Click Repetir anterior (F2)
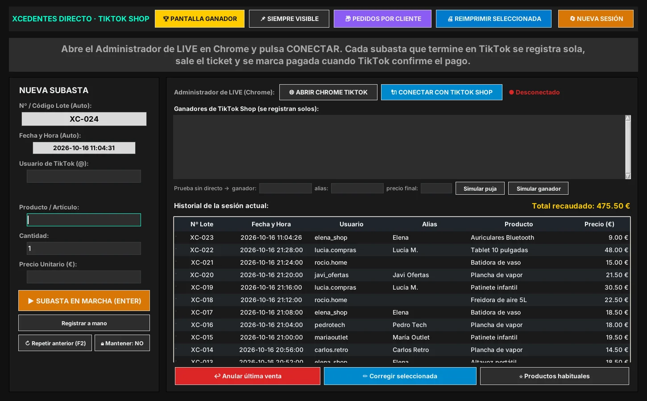The height and width of the screenshot is (401, 647). point(55,343)
